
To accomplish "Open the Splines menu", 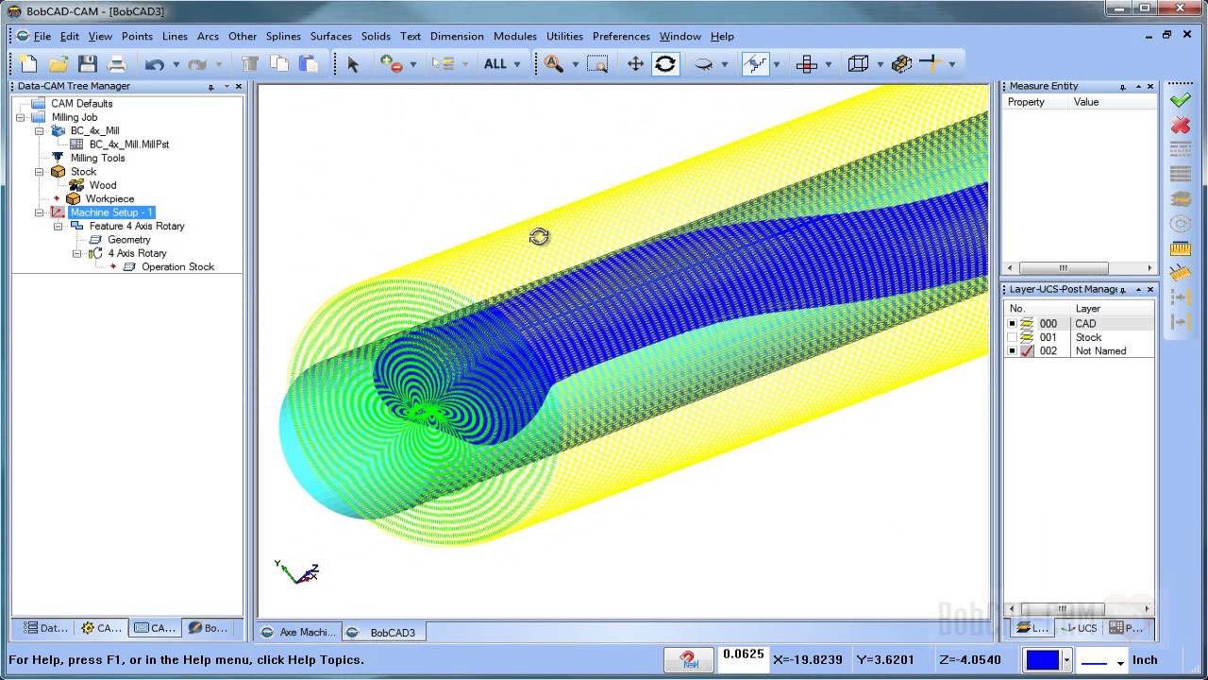I will pos(283,36).
